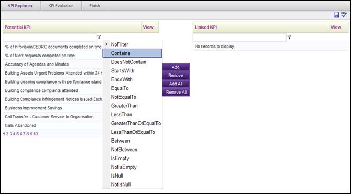Click the Add All button

(175, 84)
